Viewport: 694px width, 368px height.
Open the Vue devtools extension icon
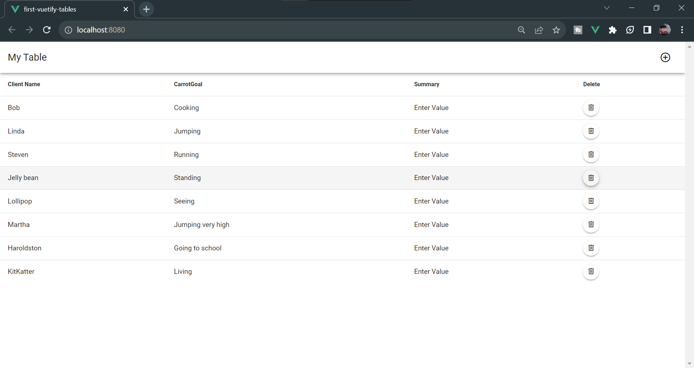click(595, 30)
